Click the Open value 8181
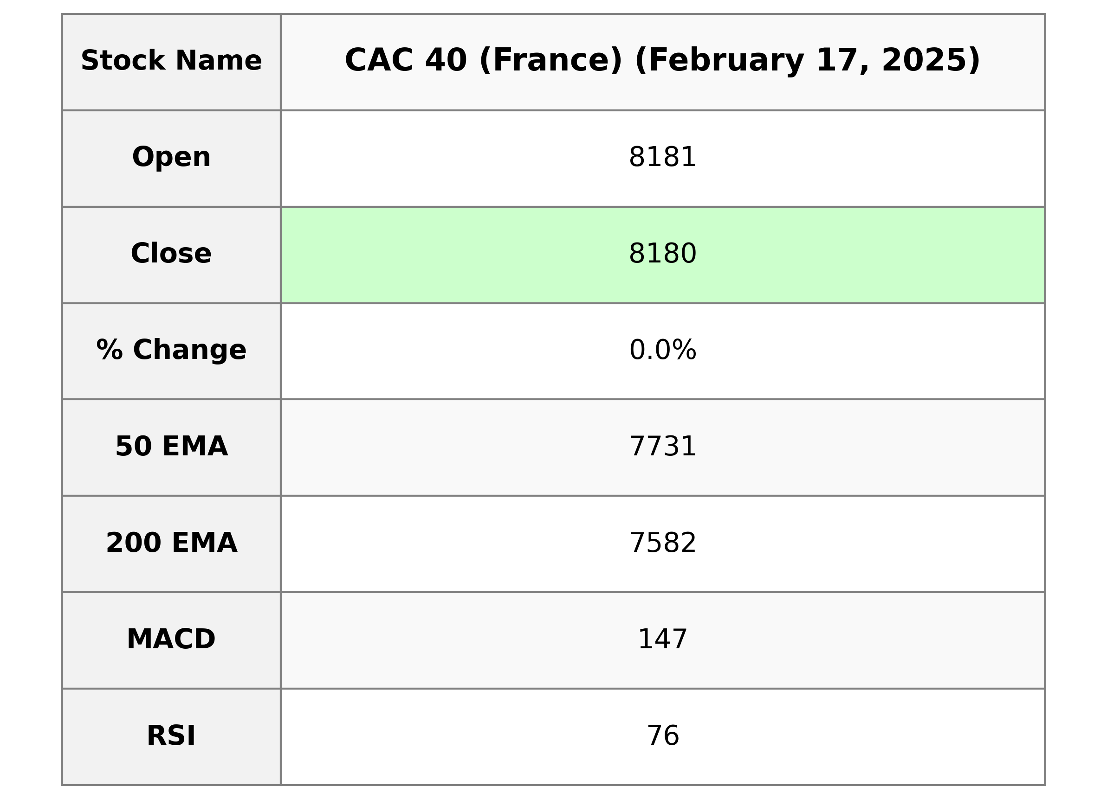The width and height of the screenshot is (1107, 799). [662, 158]
